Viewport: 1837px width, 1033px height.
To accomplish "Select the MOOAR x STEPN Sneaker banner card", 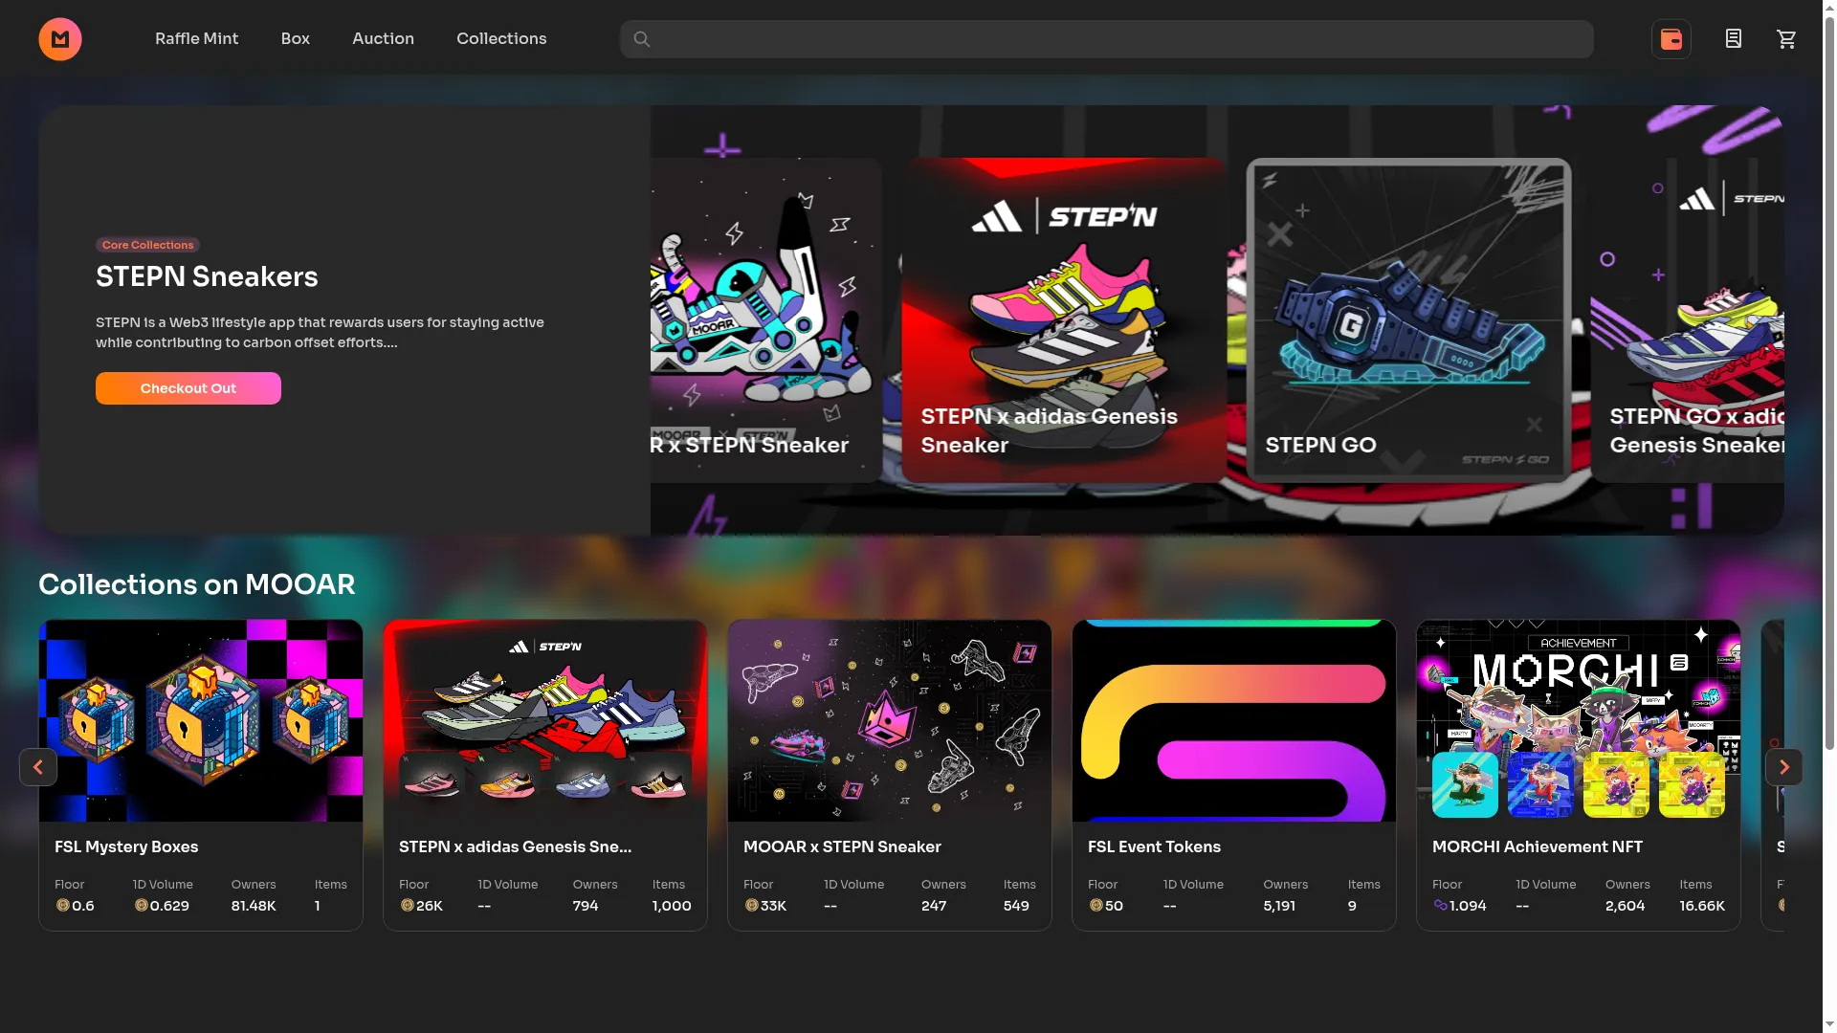I will tap(765, 320).
